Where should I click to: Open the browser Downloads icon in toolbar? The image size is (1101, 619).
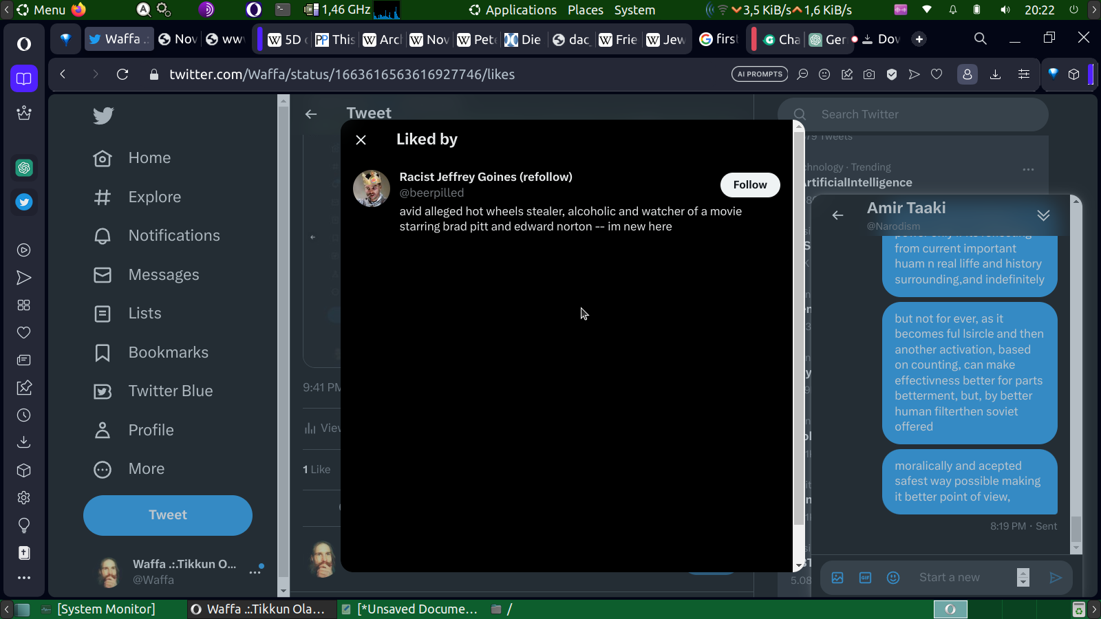pyautogui.click(x=995, y=74)
